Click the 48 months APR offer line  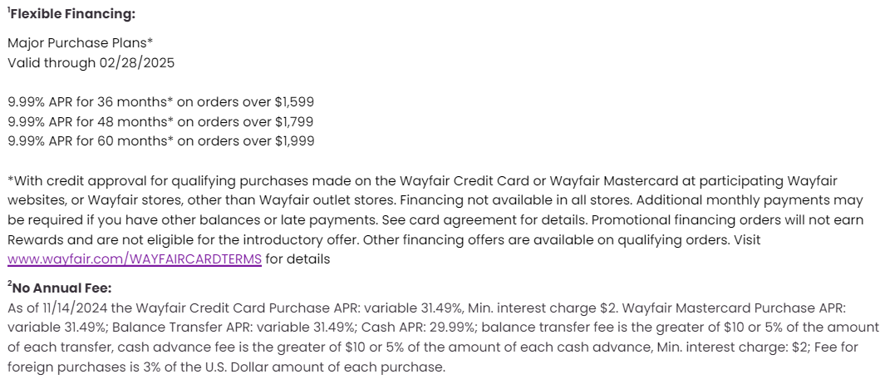(160, 121)
